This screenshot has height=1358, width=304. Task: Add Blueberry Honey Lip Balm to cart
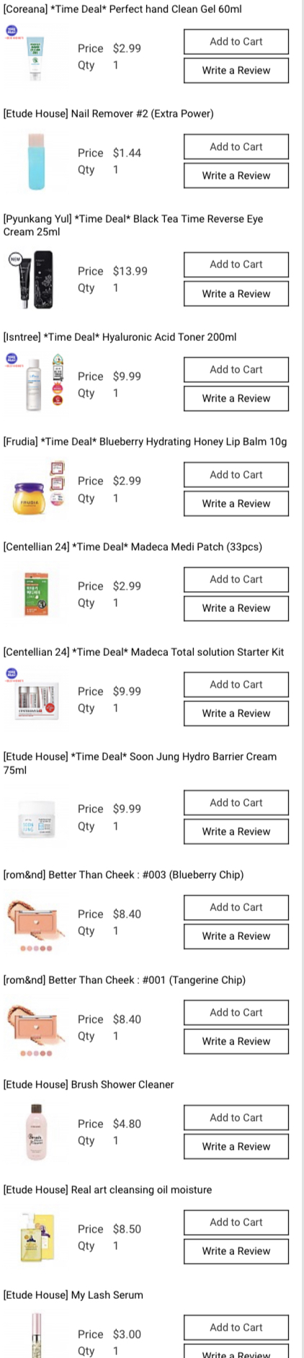[x=236, y=475]
